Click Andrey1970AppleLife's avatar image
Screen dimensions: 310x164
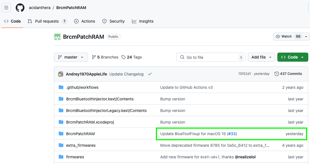pyautogui.click(x=61, y=74)
